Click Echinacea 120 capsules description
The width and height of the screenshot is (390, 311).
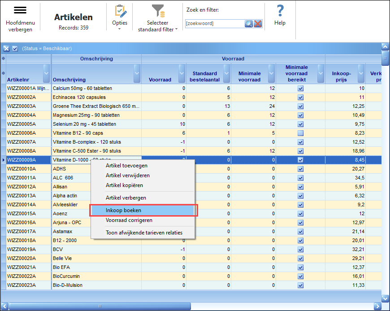[x=96, y=97]
